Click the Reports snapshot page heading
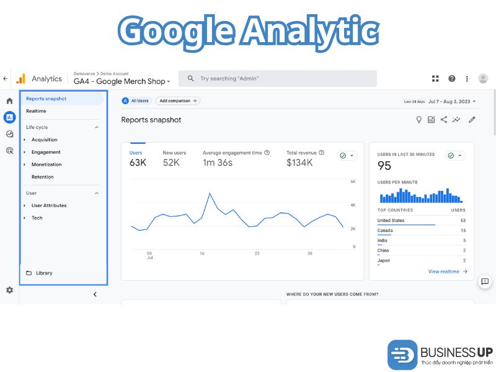Image resolution: width=496 pixels, height=372 pixels. click(151, 120)
